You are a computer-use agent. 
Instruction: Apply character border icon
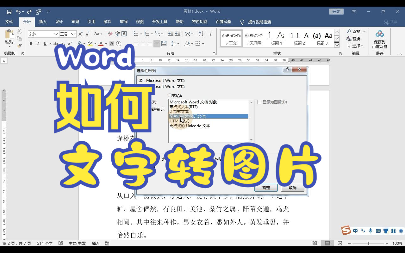(124, 34)
